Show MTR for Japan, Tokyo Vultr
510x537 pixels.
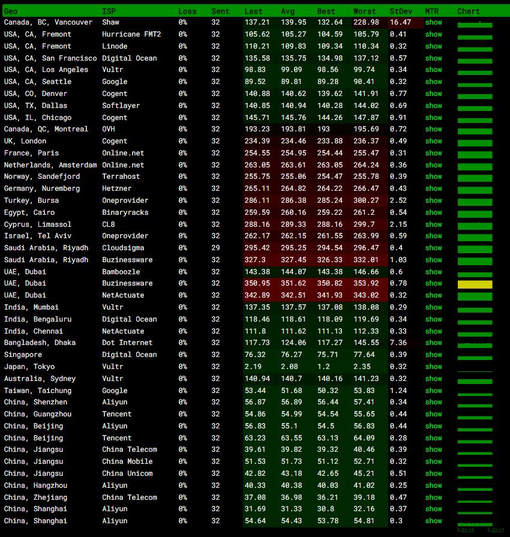click(433, 367)
